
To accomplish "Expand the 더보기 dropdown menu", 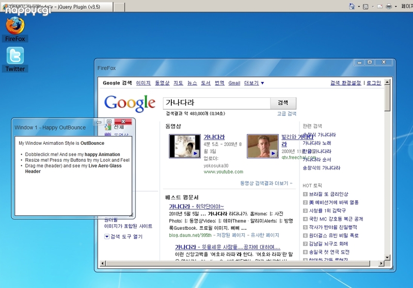I will point(254,83).
